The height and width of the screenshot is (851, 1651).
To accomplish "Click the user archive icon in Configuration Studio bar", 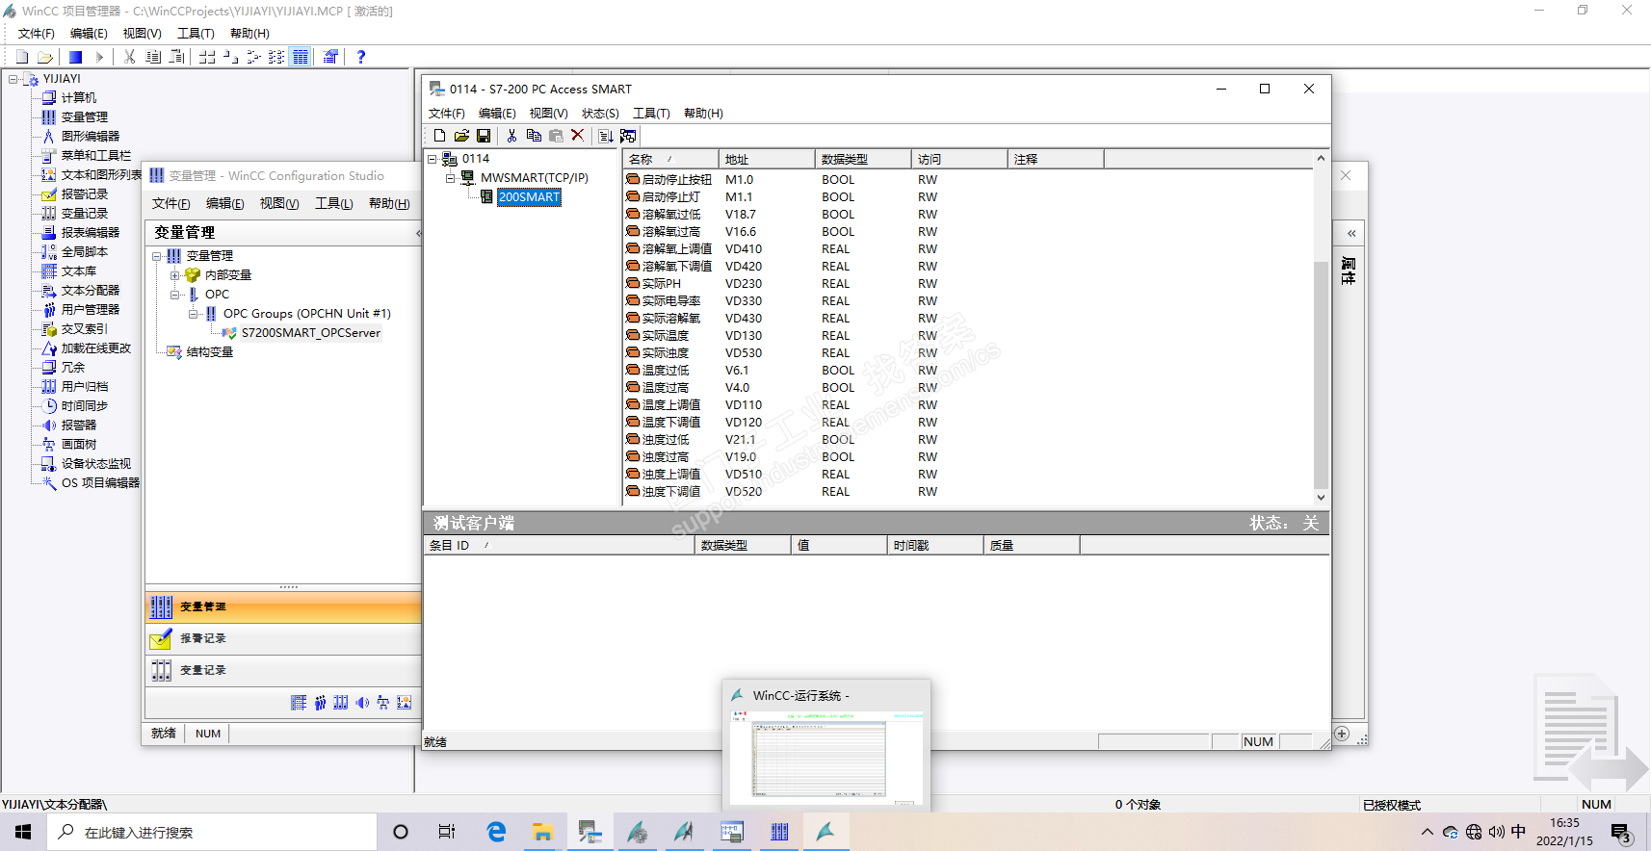I will pos(341,703).
